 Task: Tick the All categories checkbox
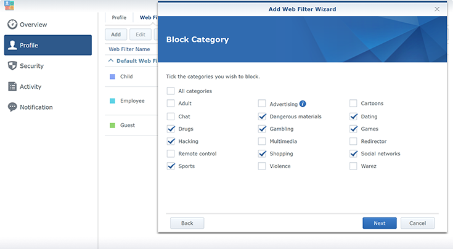[171, 91]
